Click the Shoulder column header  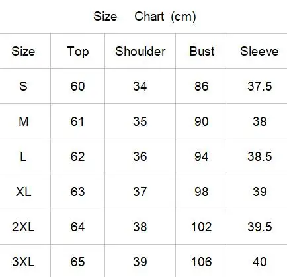click(x=140, y=51)
